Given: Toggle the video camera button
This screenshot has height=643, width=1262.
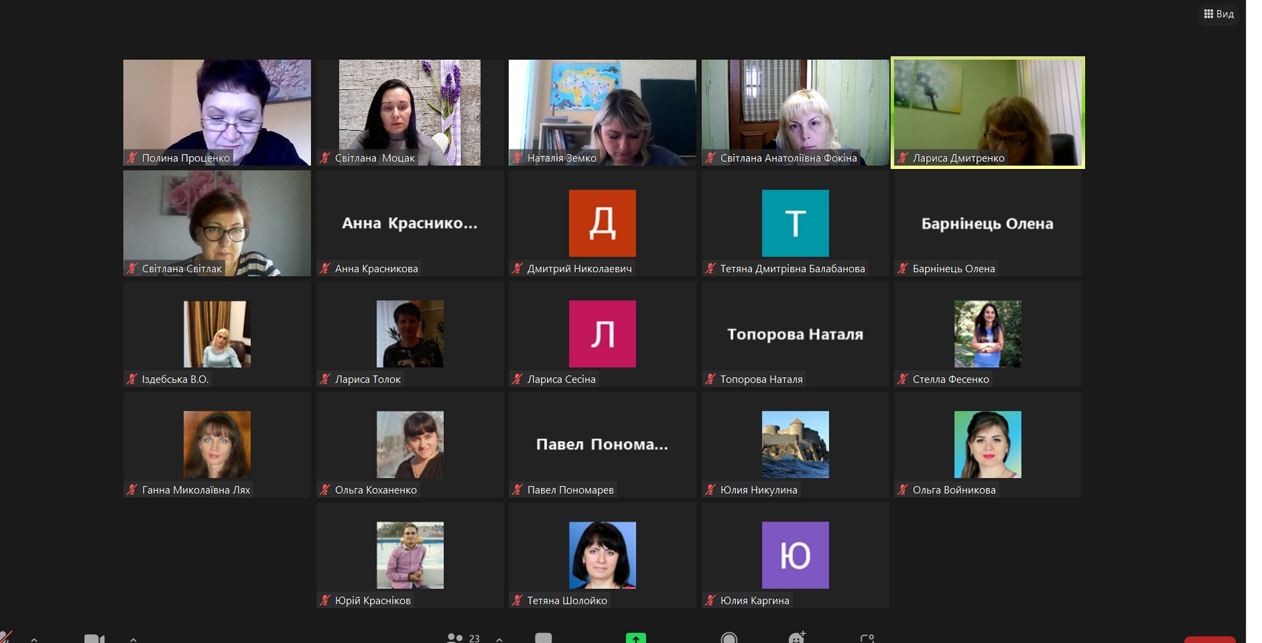Looking at the screenshot, I should pos(94,638).
